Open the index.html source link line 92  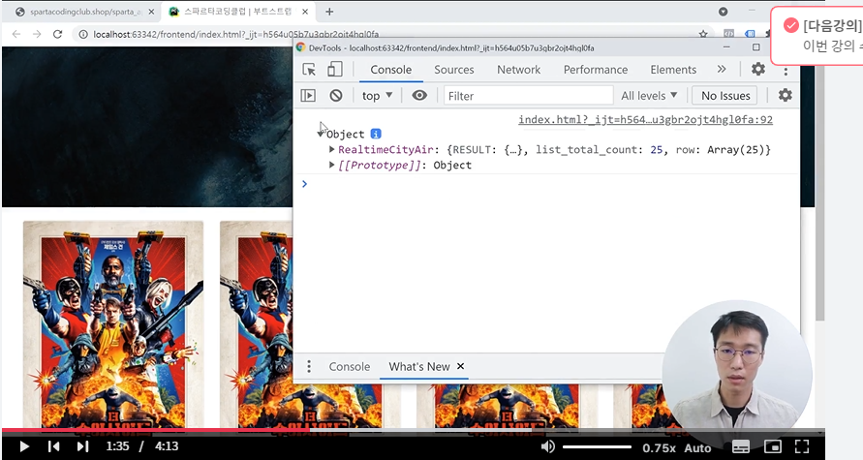coord(645,119)
